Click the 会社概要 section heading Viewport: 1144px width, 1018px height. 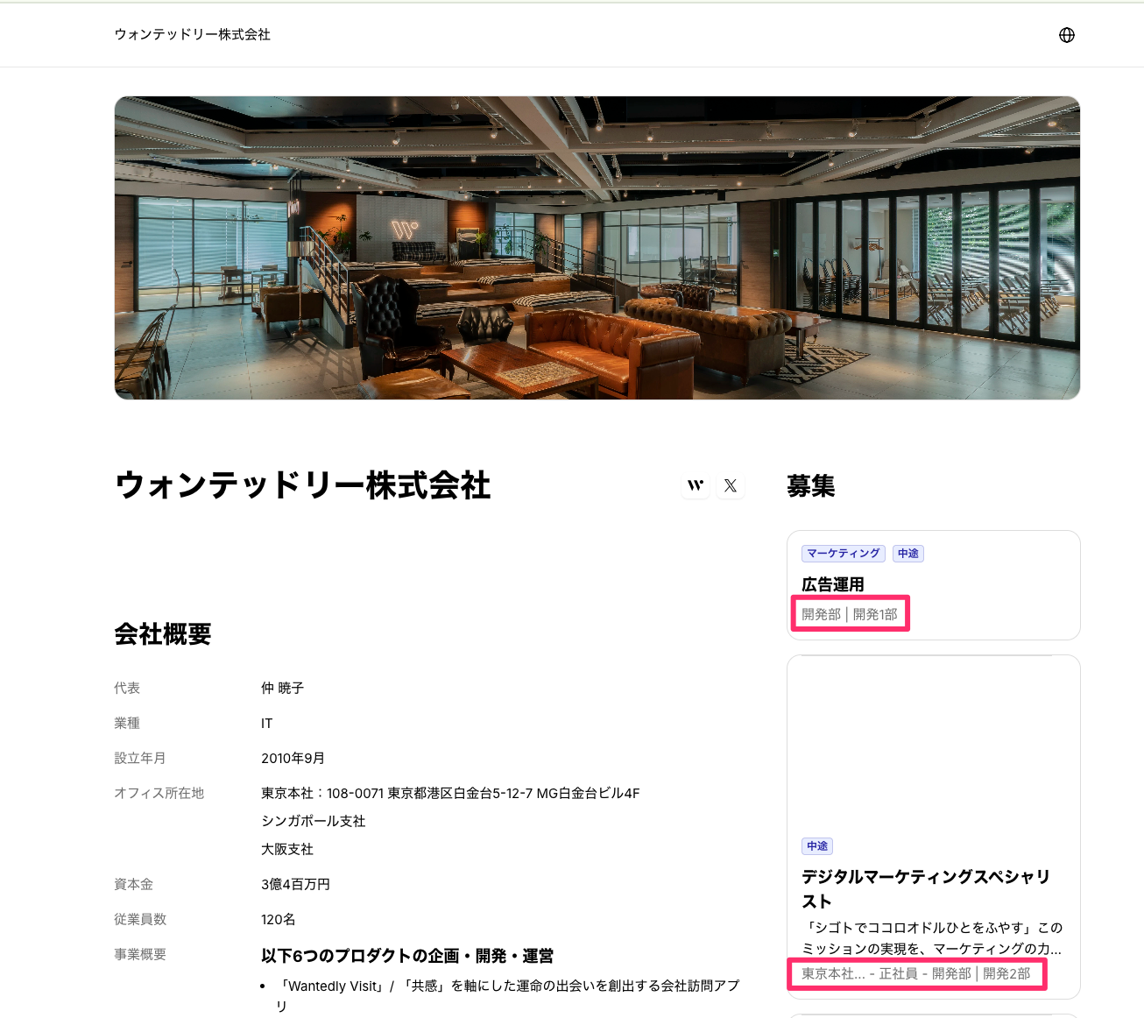(163, 634)
